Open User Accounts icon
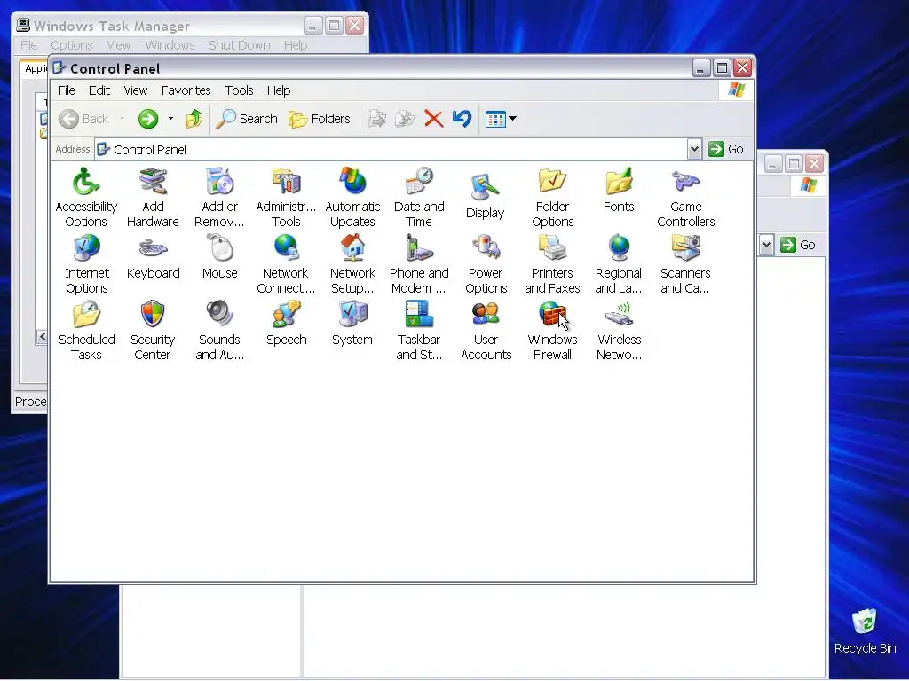The height and width of the screenshot is (681, 909). [486, 331]
